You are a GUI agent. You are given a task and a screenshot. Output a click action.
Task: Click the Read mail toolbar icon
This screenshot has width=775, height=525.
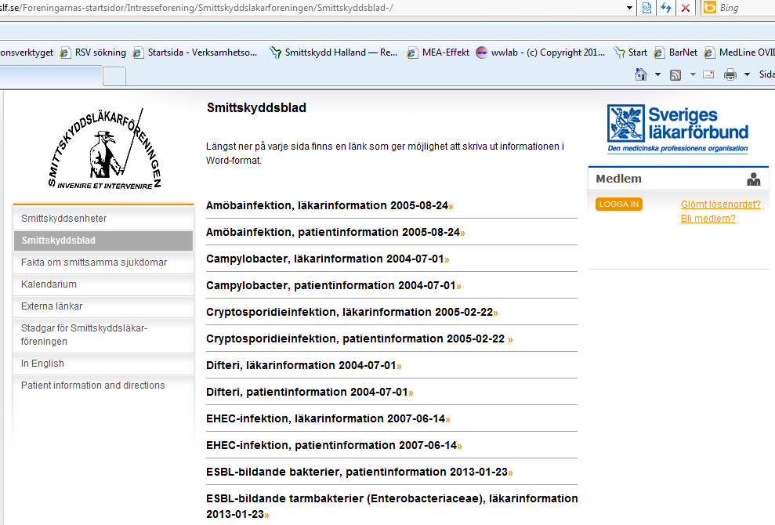[x=708, y=74]
